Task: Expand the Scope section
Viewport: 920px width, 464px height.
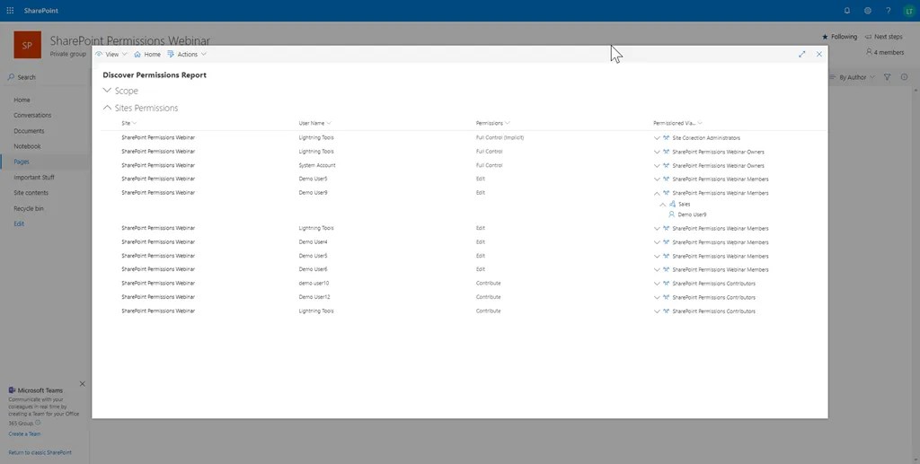Action: point(107,91)
